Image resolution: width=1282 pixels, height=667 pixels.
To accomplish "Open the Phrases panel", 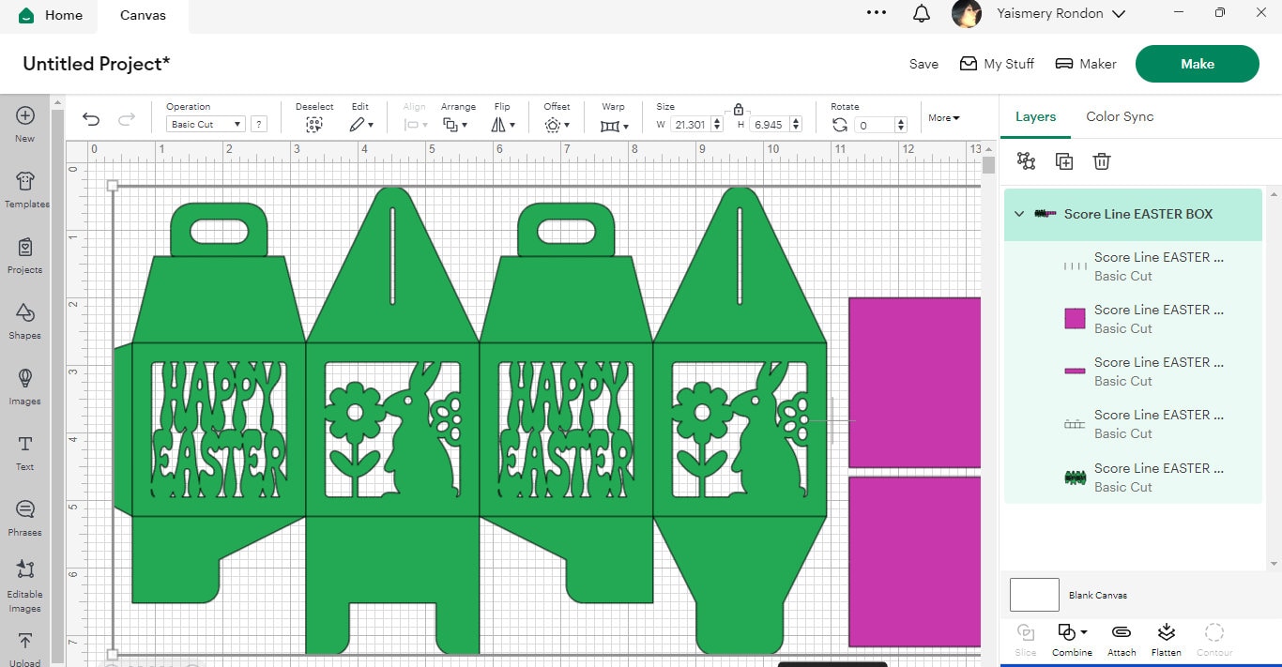I will coord(25,516).
